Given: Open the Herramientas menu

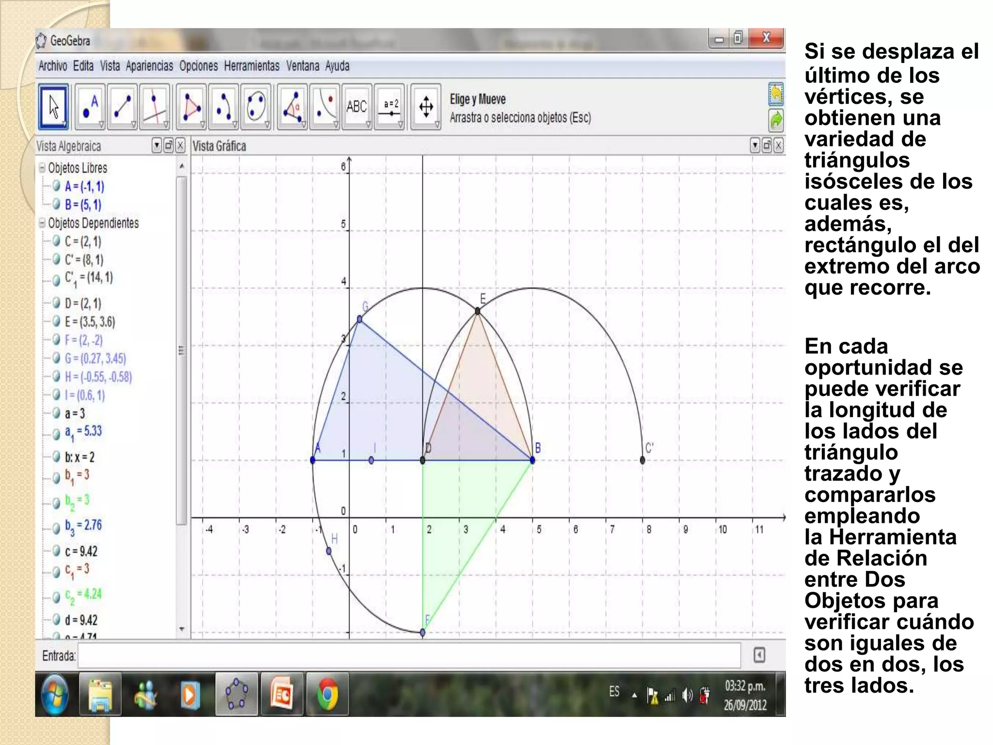Looking at the screenshot, I should pos(251,66).
